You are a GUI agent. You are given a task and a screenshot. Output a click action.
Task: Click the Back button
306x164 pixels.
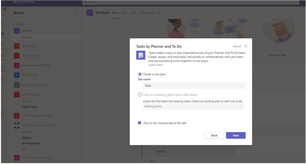click(x=214, y=135)
